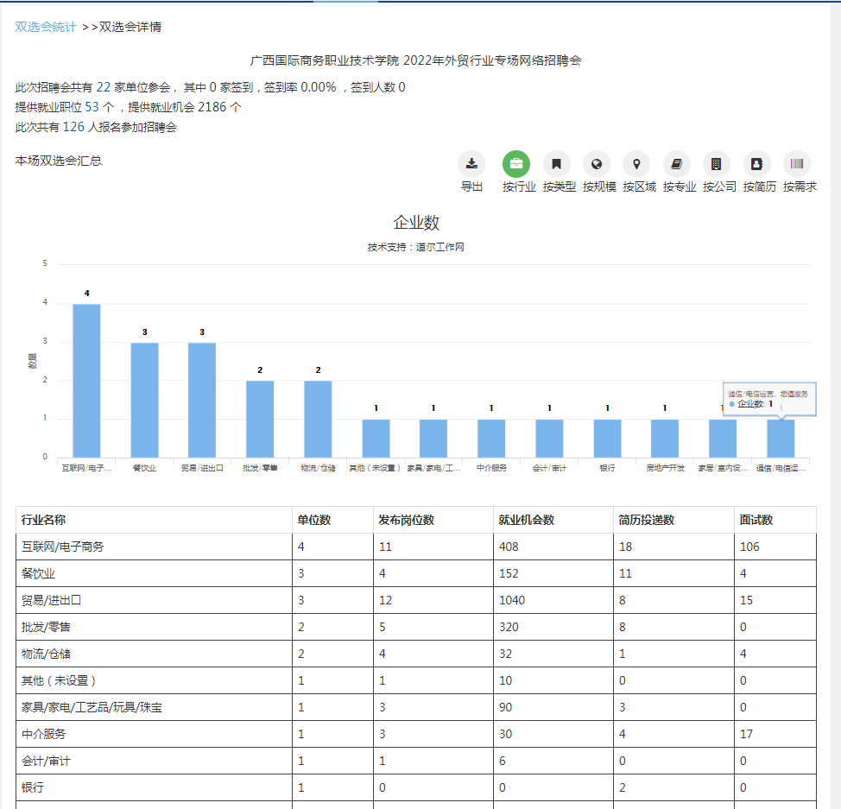The image size is (841, 809).
Task: Select the 物流/仓储 chart bar
Action: pos(318,419)
